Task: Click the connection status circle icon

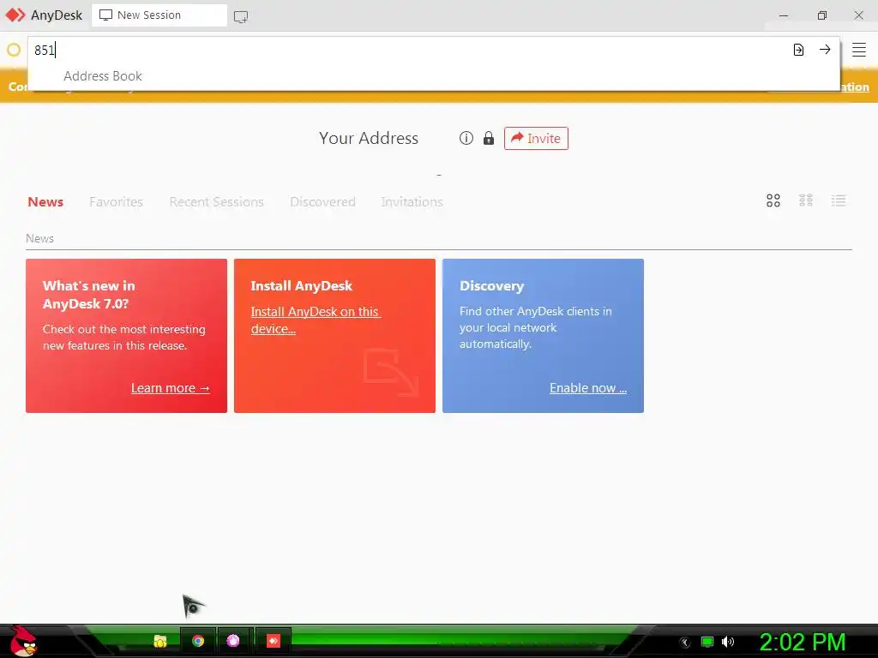Action: [x=14, y=50]
